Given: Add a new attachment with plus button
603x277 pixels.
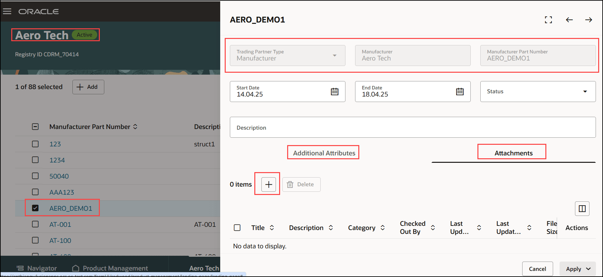Looking at the screenshot, I should (x=269, y=184).
